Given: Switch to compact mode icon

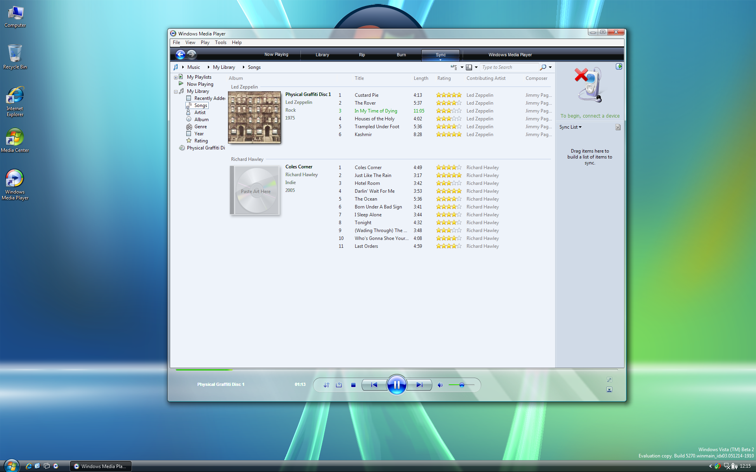Looking at the screenshot, I should (x=609, y=389).
